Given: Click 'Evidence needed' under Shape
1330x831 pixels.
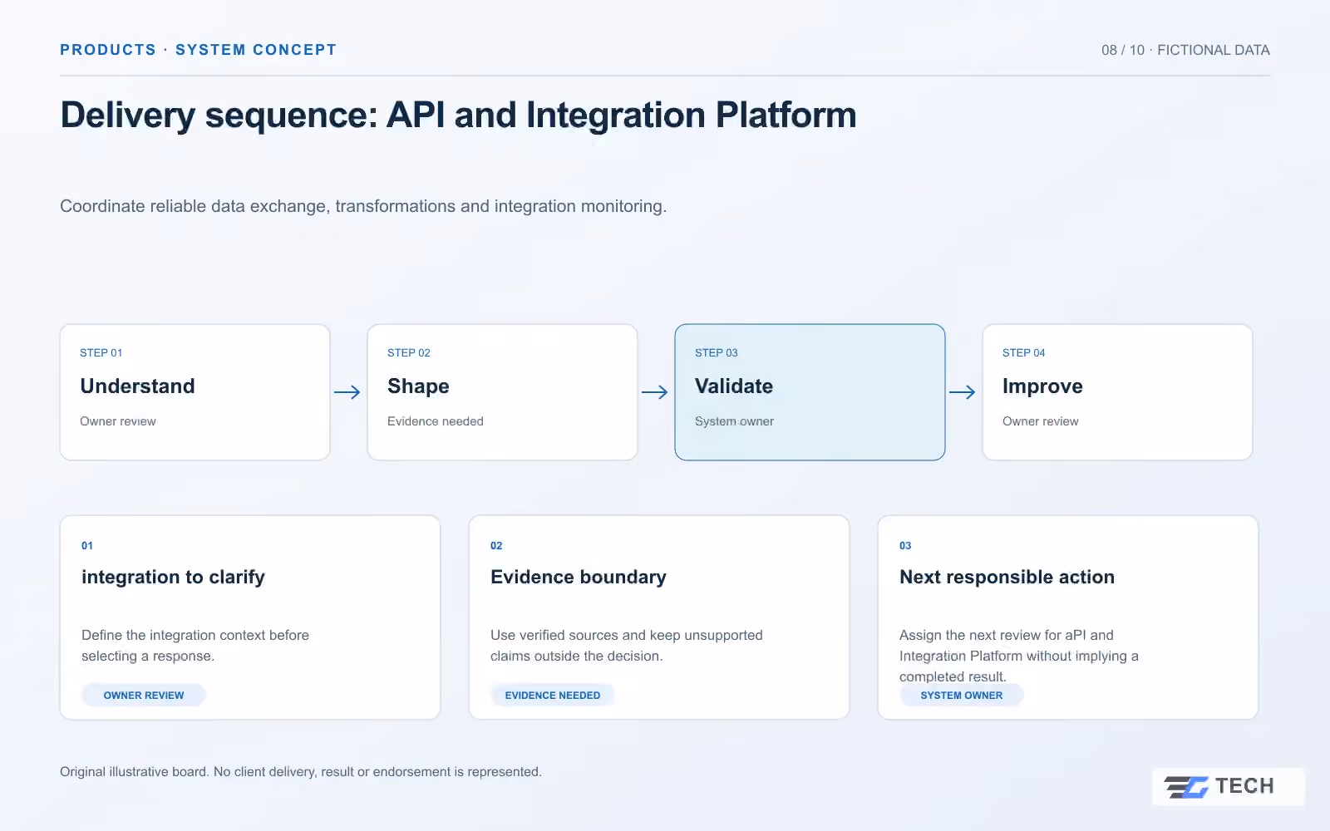Looking at the screenshot, I should point(436,421).
